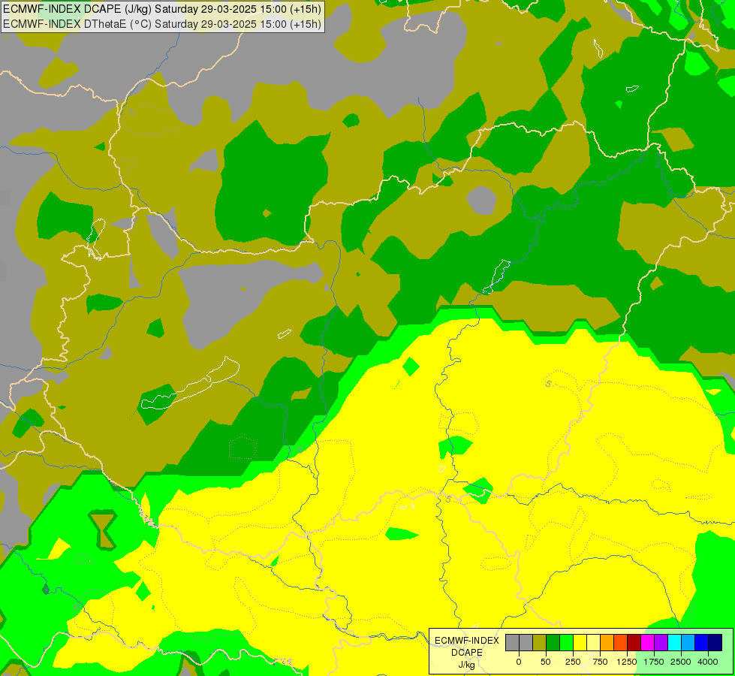735x676 pixels.
Task: Click the olive legend swatch before 50
Action: [x=540, y=642]
